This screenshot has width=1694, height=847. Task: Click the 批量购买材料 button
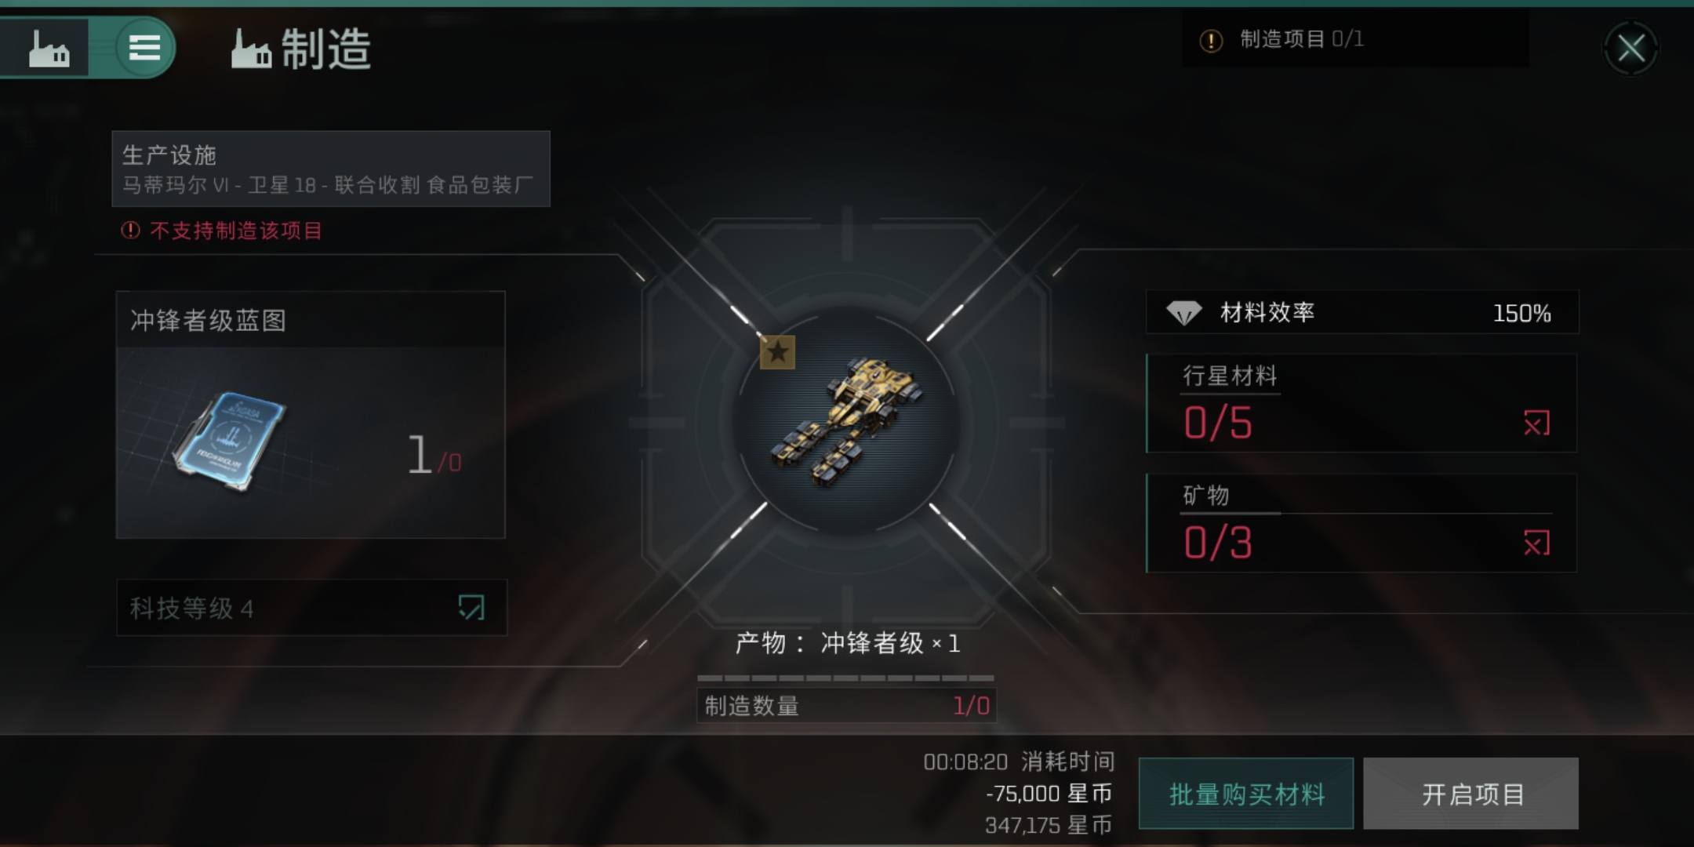pyautogui.click(x=1246, y=794)
